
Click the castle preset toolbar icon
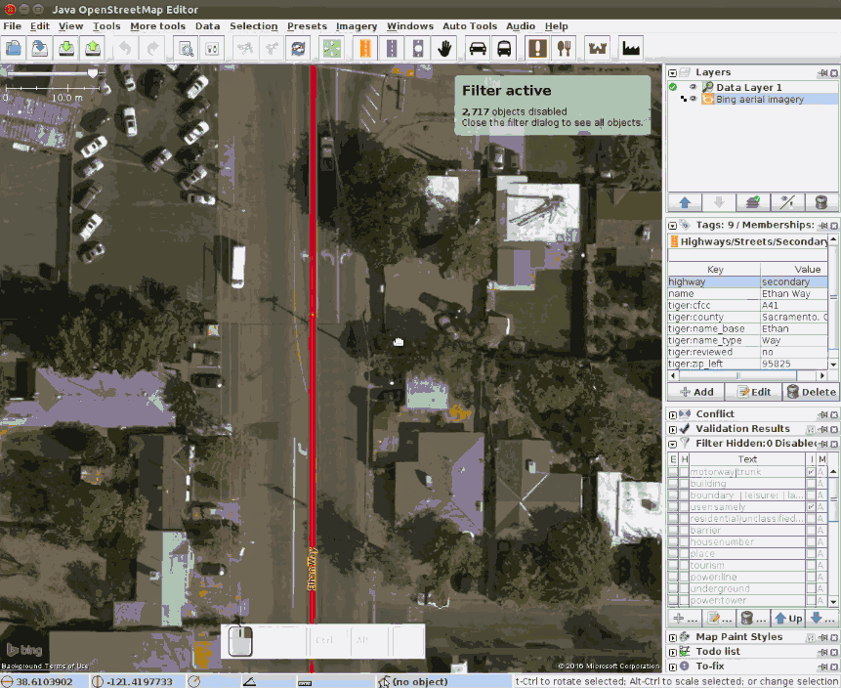(x=597, y=48)
